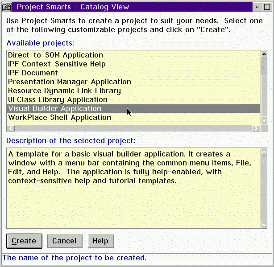Select WorkPlace Shell Application project

[x=134, y=117]
